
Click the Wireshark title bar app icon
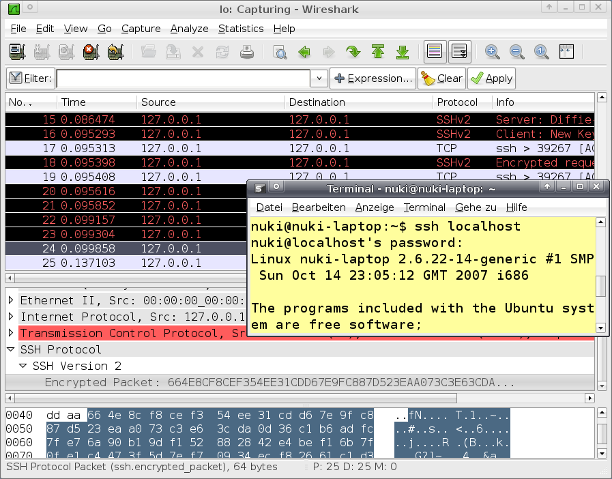point(14,8)
